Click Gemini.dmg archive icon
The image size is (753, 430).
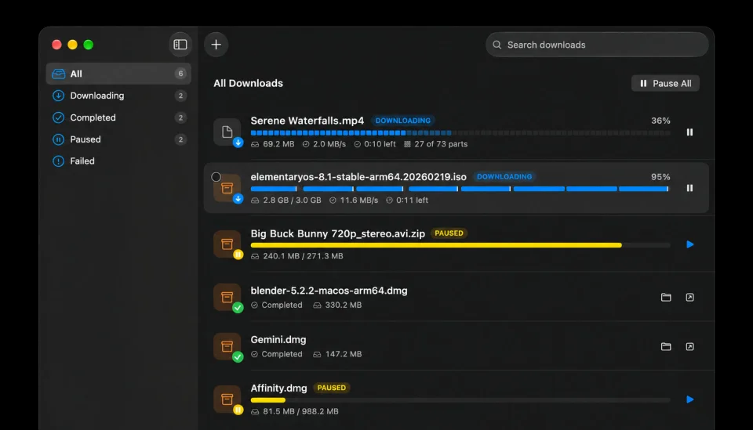[x=227, y=346]
